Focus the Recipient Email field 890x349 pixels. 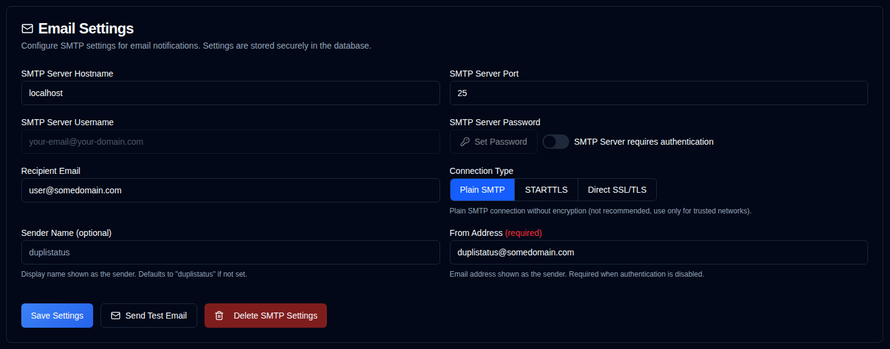point(230,190)
